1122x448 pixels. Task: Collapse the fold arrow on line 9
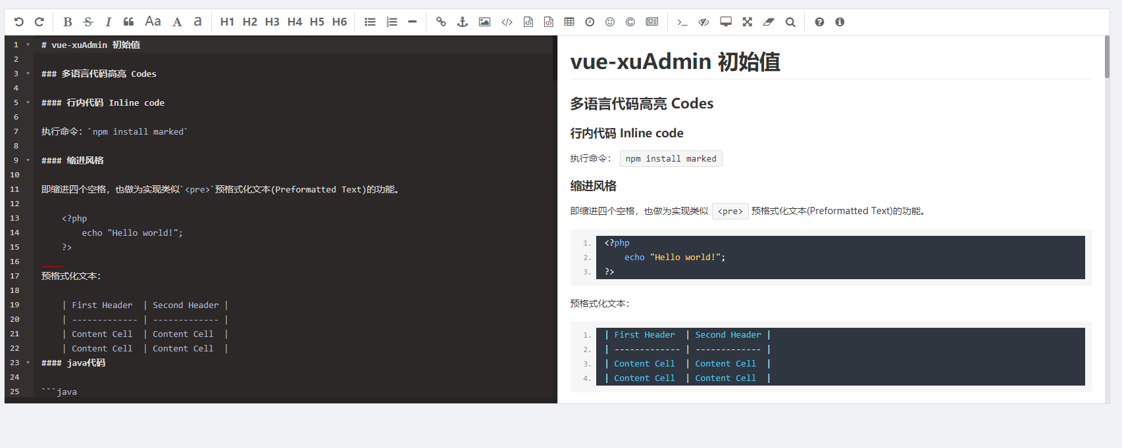[28, 160]
